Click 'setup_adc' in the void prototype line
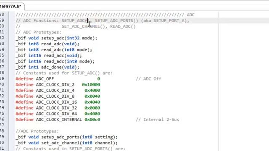 point(53,38)
